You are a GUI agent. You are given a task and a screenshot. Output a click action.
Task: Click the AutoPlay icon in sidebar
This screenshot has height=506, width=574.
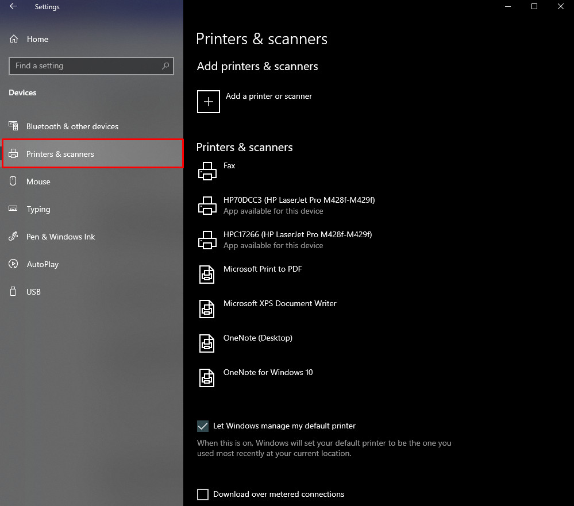[x=13, y=264]
